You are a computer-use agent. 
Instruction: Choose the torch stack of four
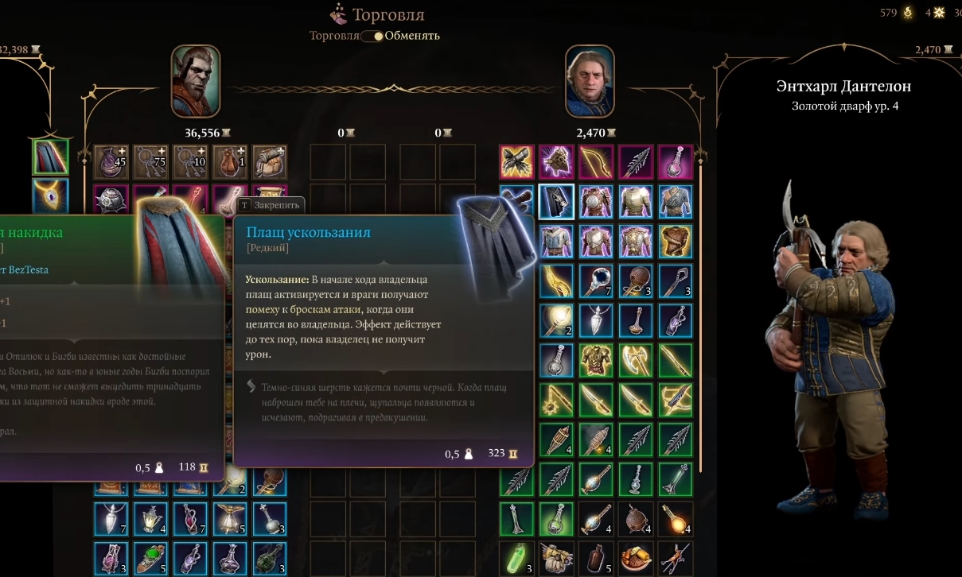click(x=556, y=440)
